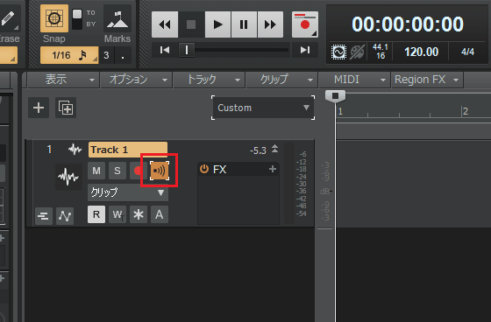Click the rewind transport button

pos(165,24)
